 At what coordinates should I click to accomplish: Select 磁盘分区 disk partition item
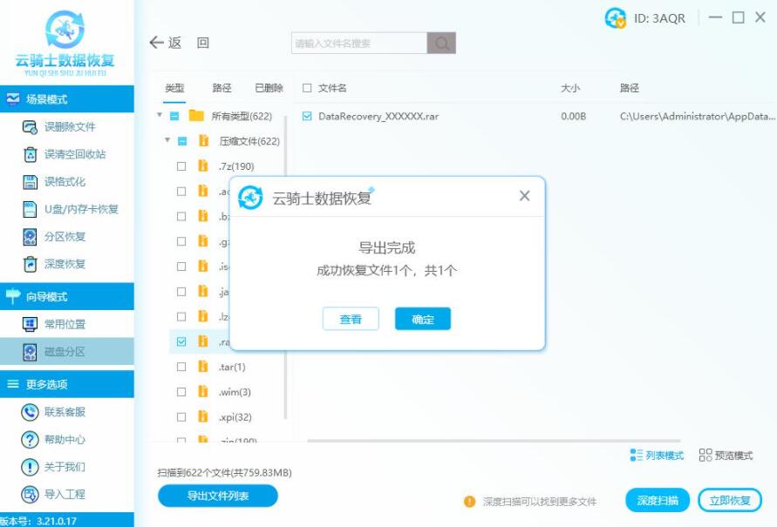(66, 351)
